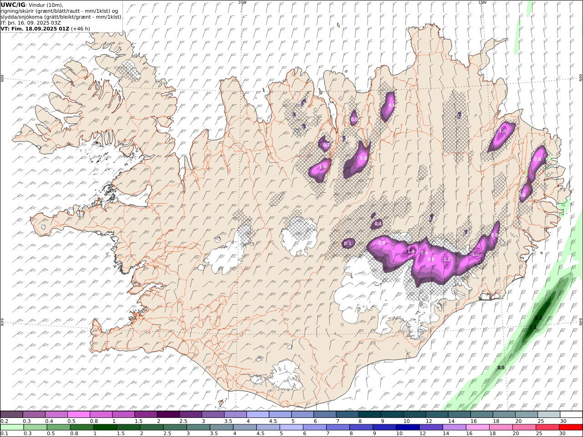Click the '20W' longitude label at top
The image size is (583, 437).
pyautogui.click(x=242, y=2)
